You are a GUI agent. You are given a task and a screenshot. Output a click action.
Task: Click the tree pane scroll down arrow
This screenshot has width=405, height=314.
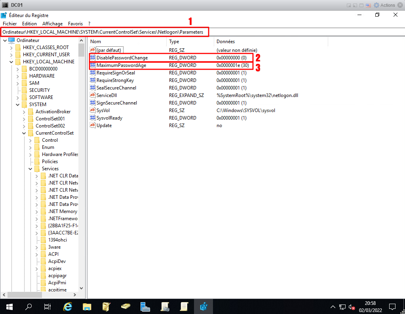(x=82, y=288)
